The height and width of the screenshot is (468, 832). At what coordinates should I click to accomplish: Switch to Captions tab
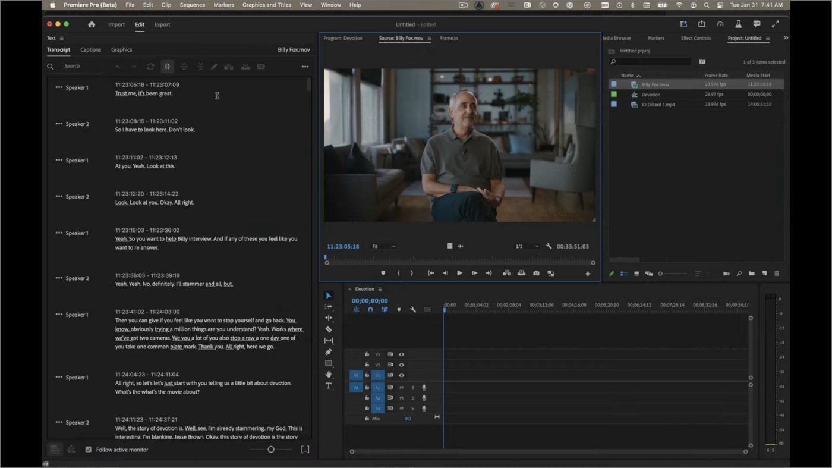click(90, 50)
